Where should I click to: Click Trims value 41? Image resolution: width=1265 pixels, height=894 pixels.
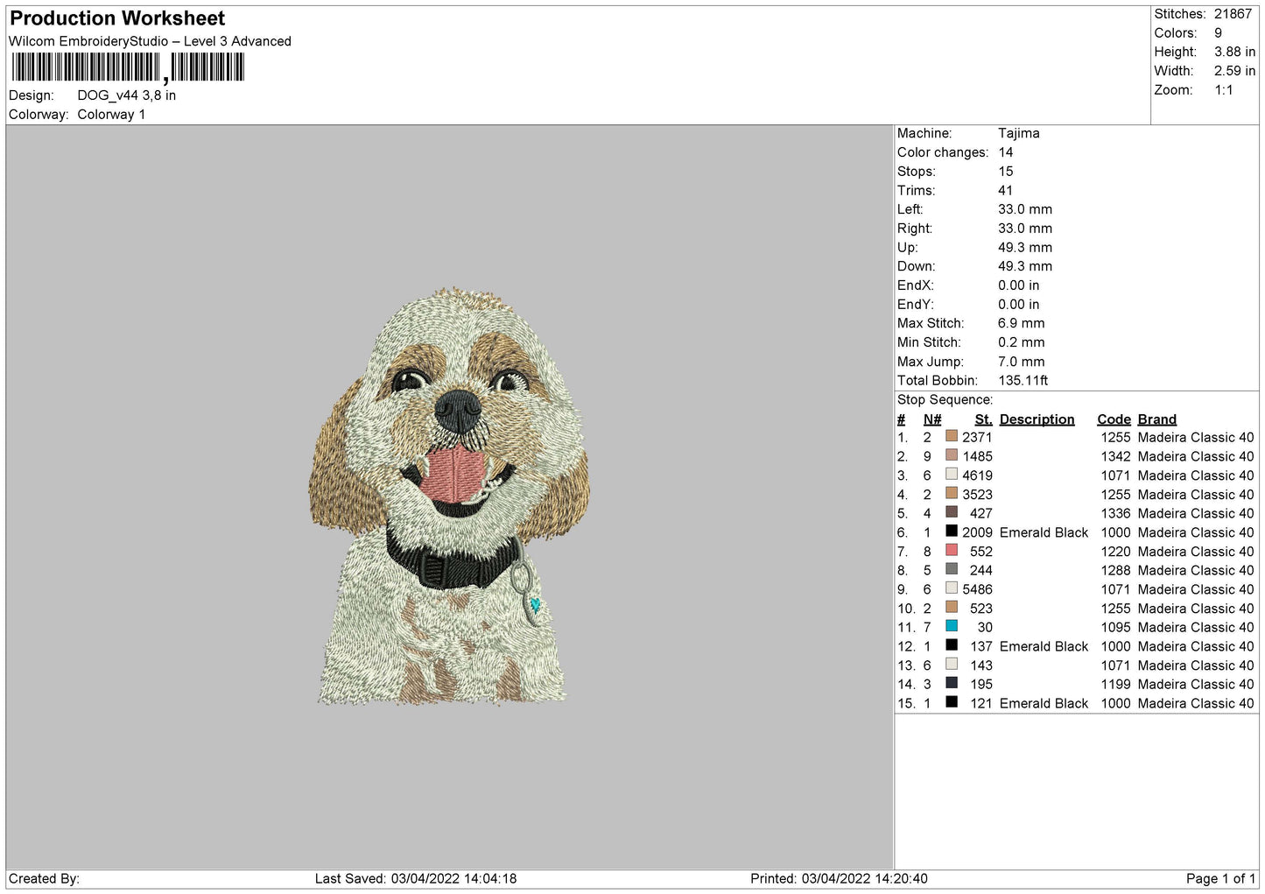click(1006, 191)
